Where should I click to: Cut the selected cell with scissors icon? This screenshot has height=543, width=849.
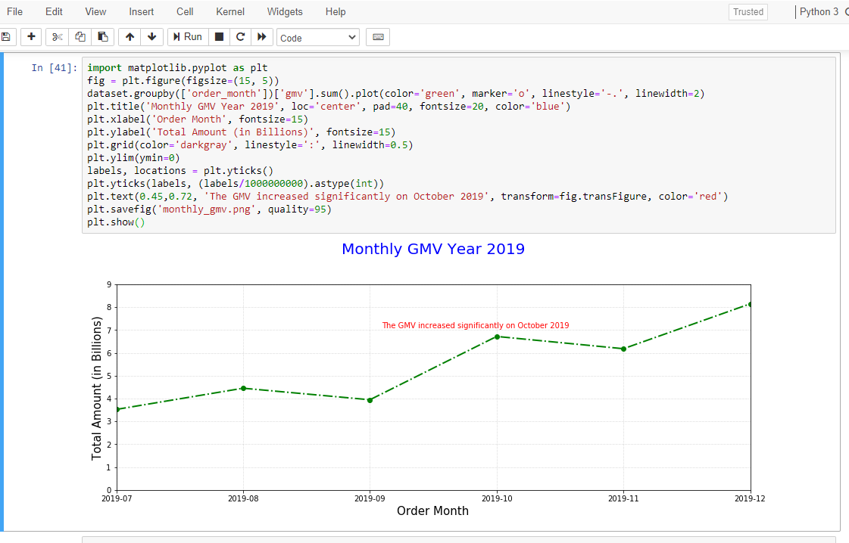57,36
